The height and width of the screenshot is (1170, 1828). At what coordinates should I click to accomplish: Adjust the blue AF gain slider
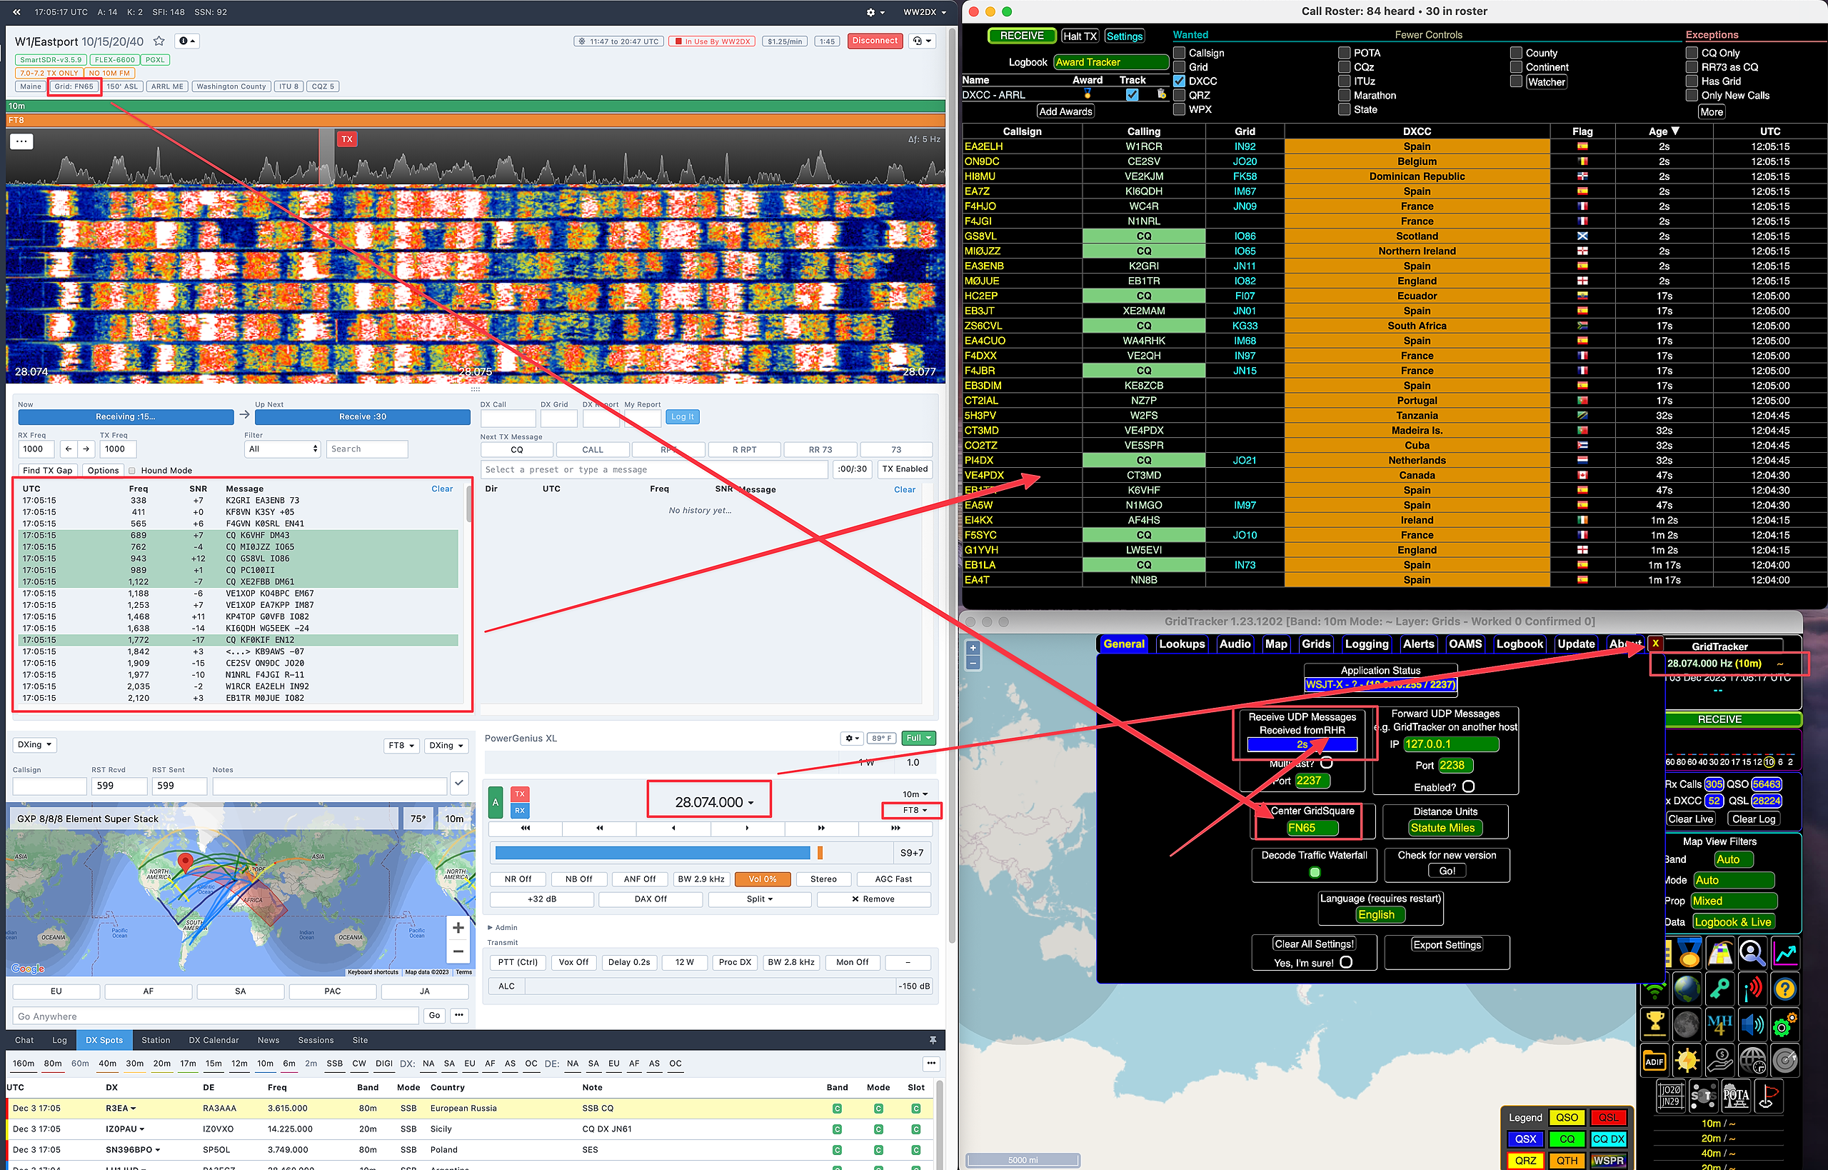[x=653, y=853]
